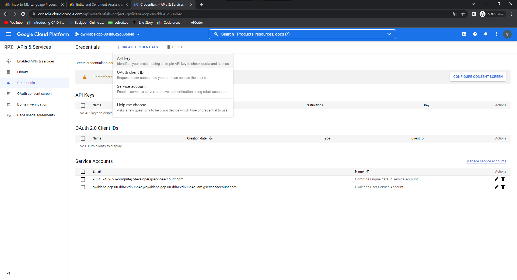Select all API keys checkbox
Viewport: 517px width, 280px height.
pos(83,106)
